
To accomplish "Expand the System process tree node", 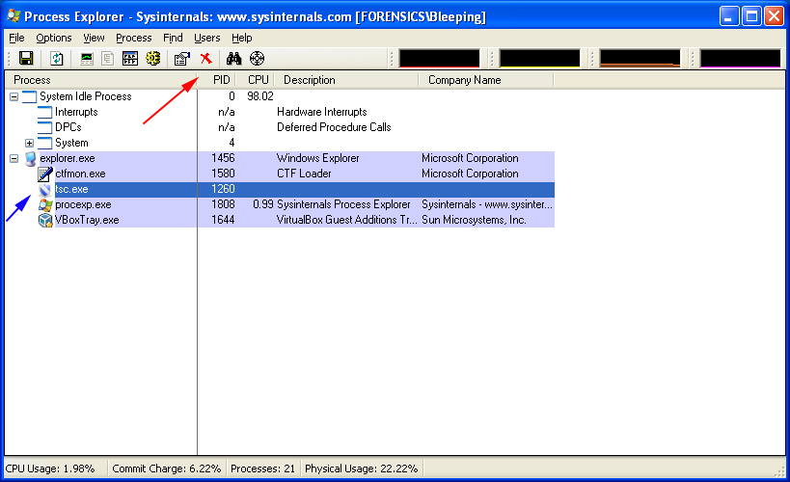I will point(29,143).
